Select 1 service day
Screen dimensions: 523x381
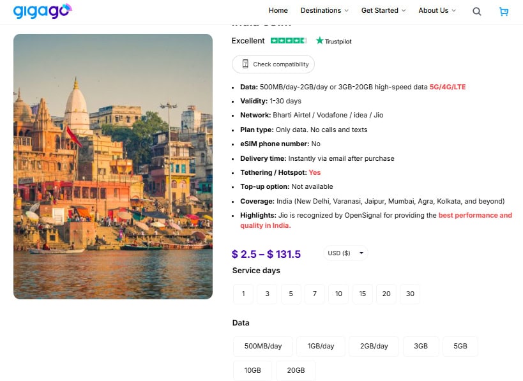243,294
